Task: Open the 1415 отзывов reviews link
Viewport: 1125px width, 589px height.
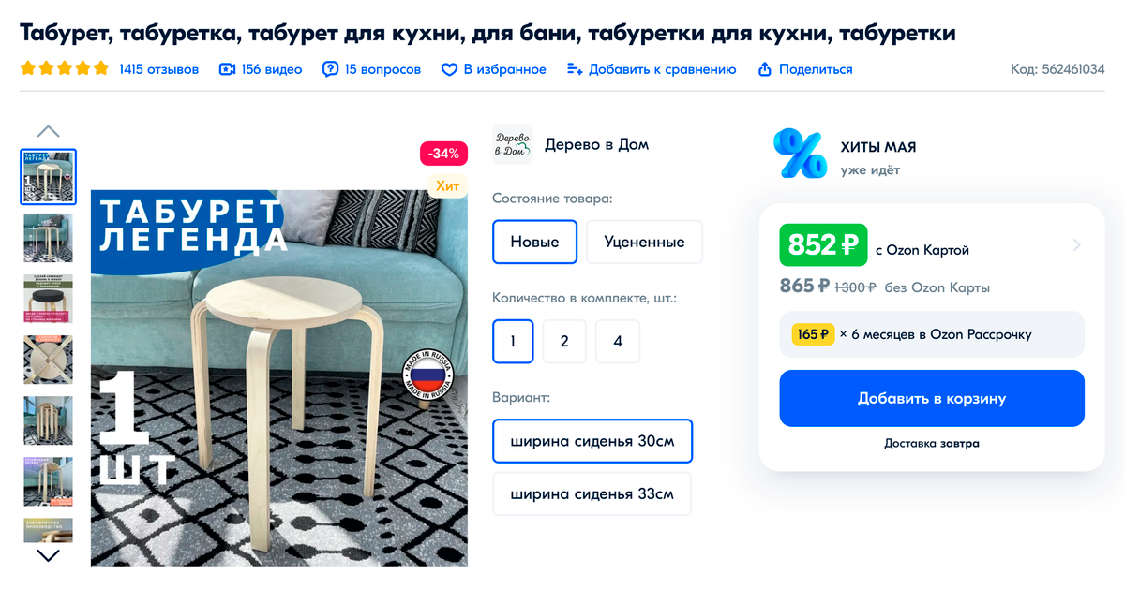Action: [159, 69]
